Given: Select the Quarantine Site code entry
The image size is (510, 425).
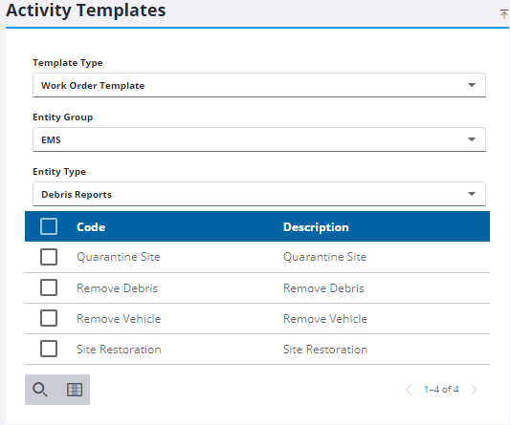Looking at the screenshot, I should [119, 257].
